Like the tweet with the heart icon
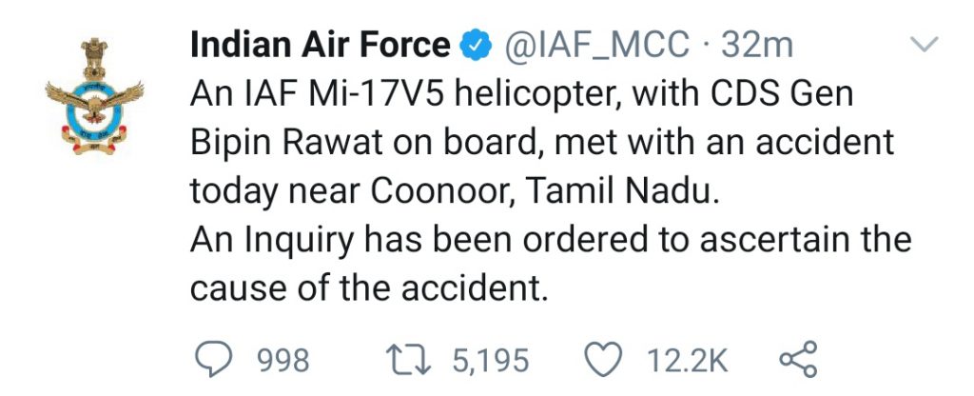 [604, 360]
